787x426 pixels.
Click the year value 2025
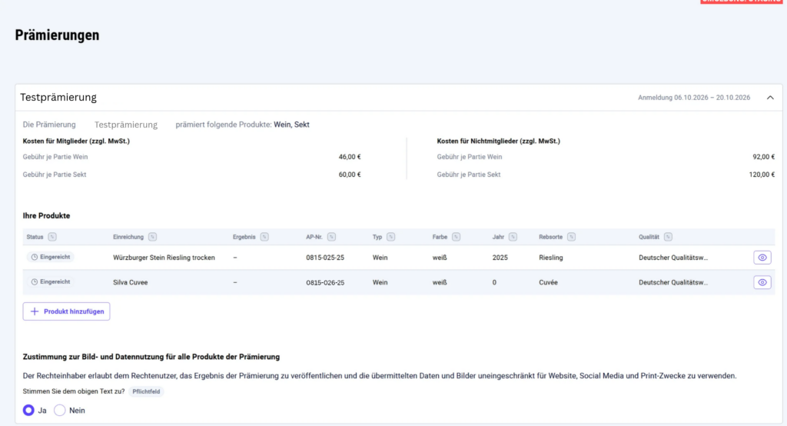coord(500,257)
